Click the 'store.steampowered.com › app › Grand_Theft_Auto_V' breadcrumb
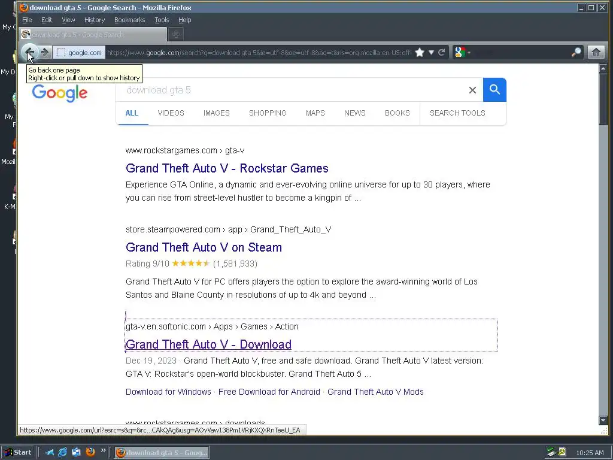 pyautogui.click(x=228, y=229)
